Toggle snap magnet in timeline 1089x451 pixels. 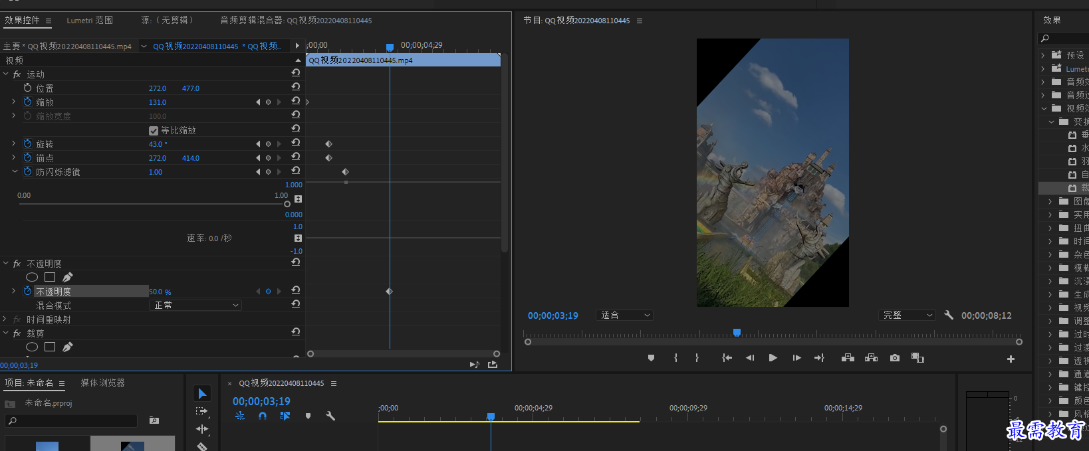click(x=263, y=416)
